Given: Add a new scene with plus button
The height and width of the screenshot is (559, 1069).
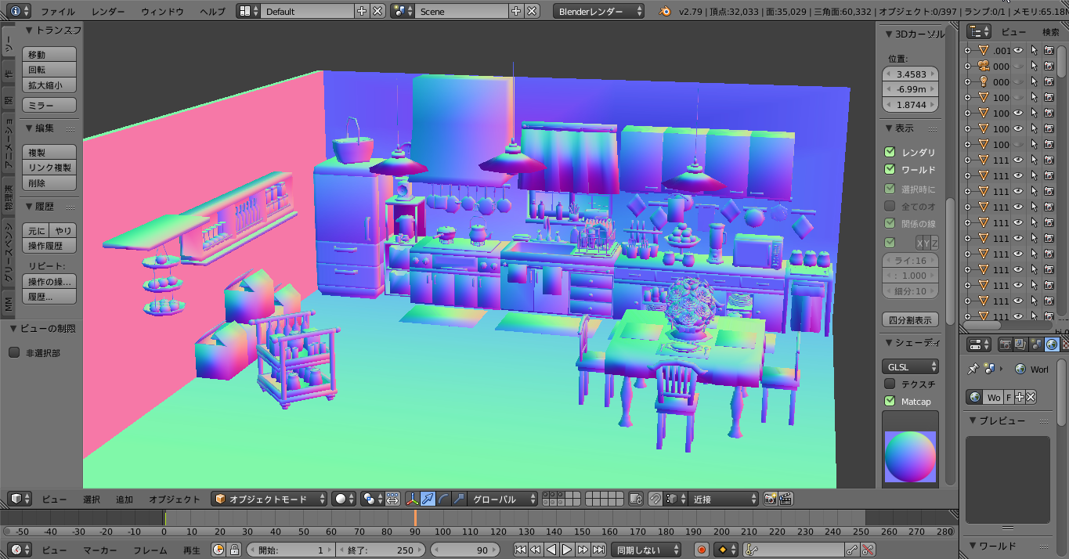Looking at the screenshot, I should 516,11.
